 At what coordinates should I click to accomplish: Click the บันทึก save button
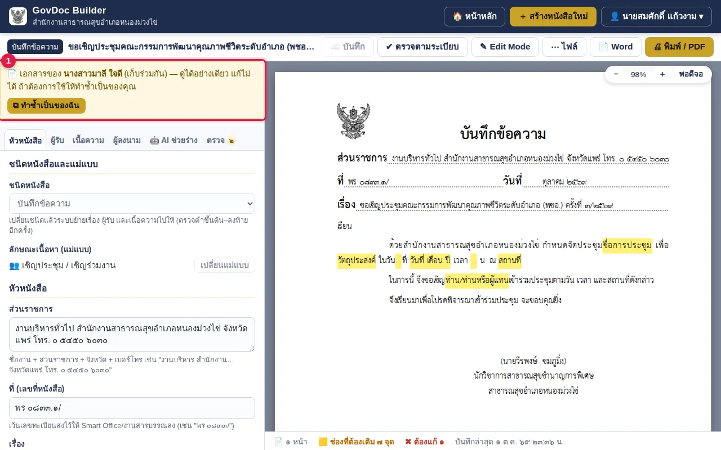348,47
